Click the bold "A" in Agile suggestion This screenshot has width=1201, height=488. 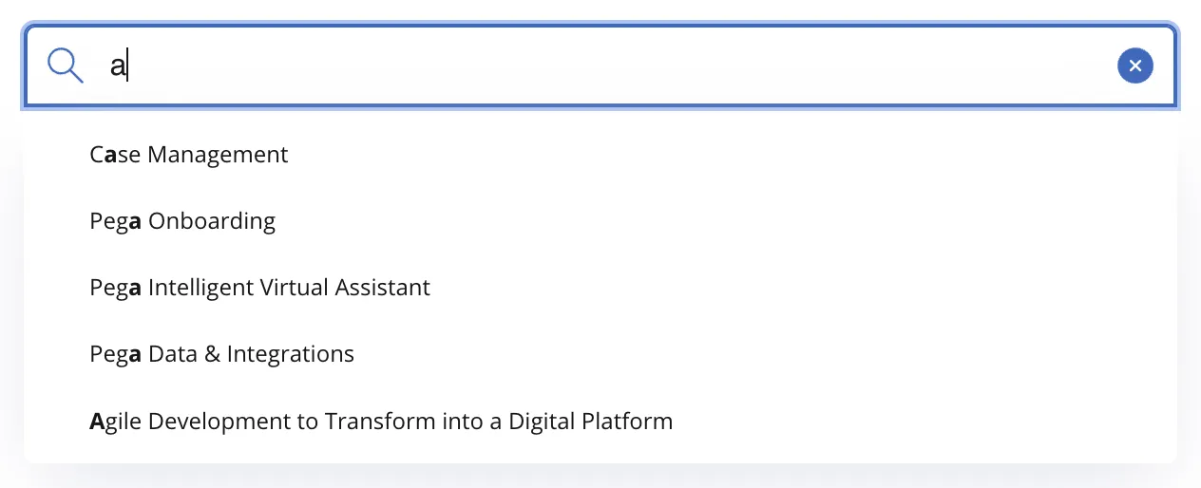pos(96,421)
